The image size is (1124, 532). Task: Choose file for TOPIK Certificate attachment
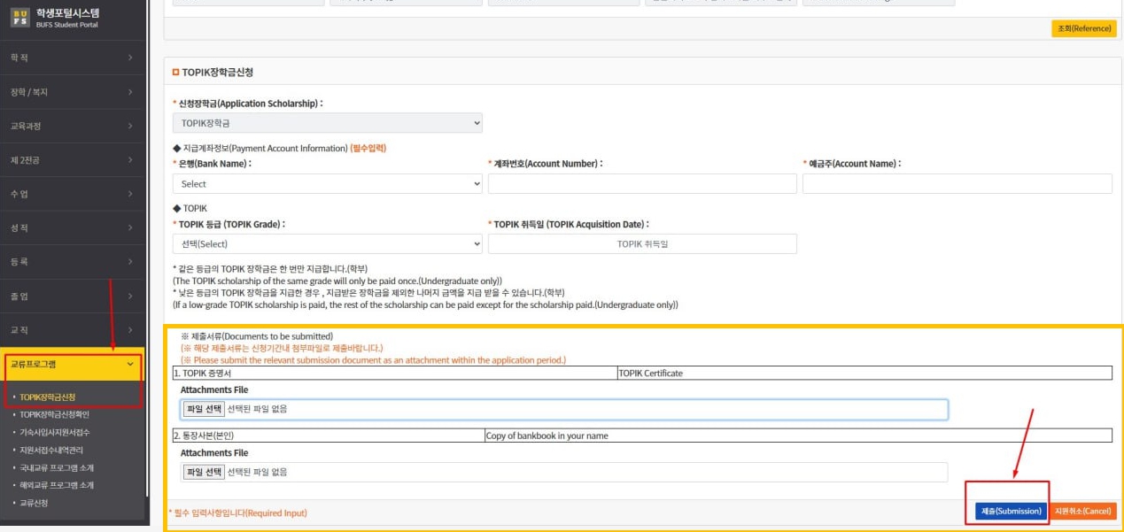click(204, 409)
